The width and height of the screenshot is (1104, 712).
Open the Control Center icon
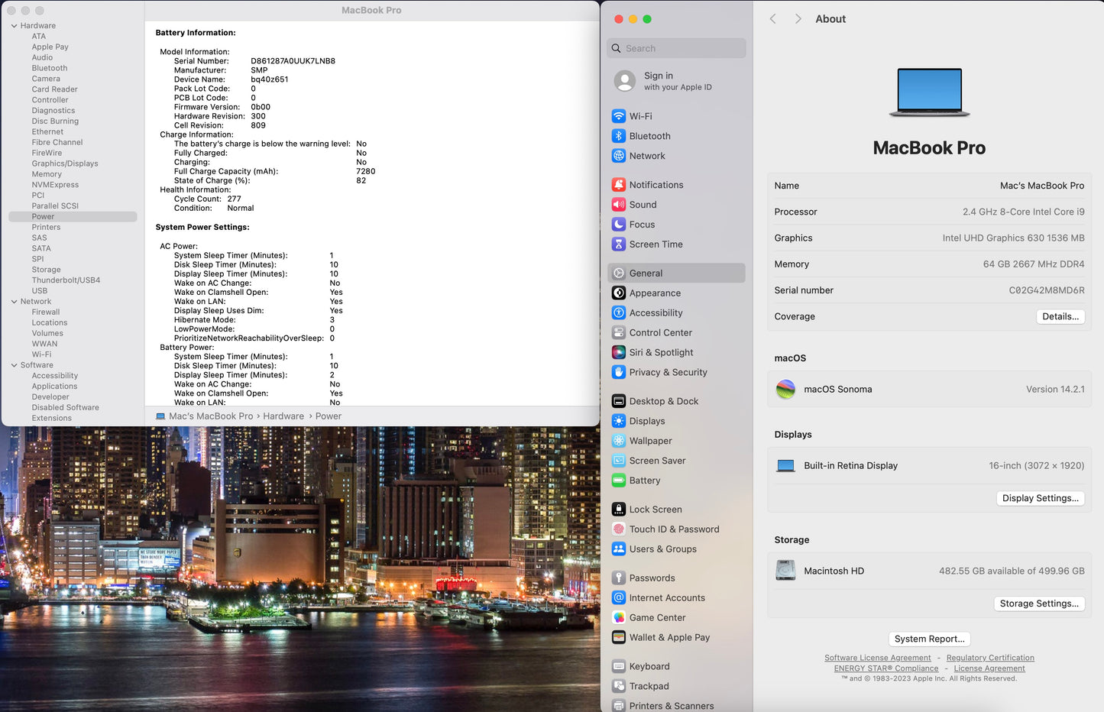coord(619,333)
